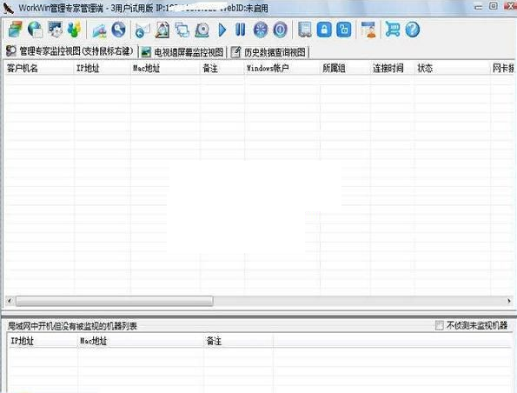The height and width of the screenshot is (393, 517).
Task: Start monitoring with the blue play icon
Action: tap(222, 30)
